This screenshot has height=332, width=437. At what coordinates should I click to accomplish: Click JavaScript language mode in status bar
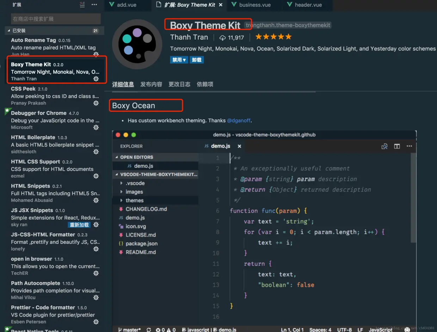coord(381,330)
